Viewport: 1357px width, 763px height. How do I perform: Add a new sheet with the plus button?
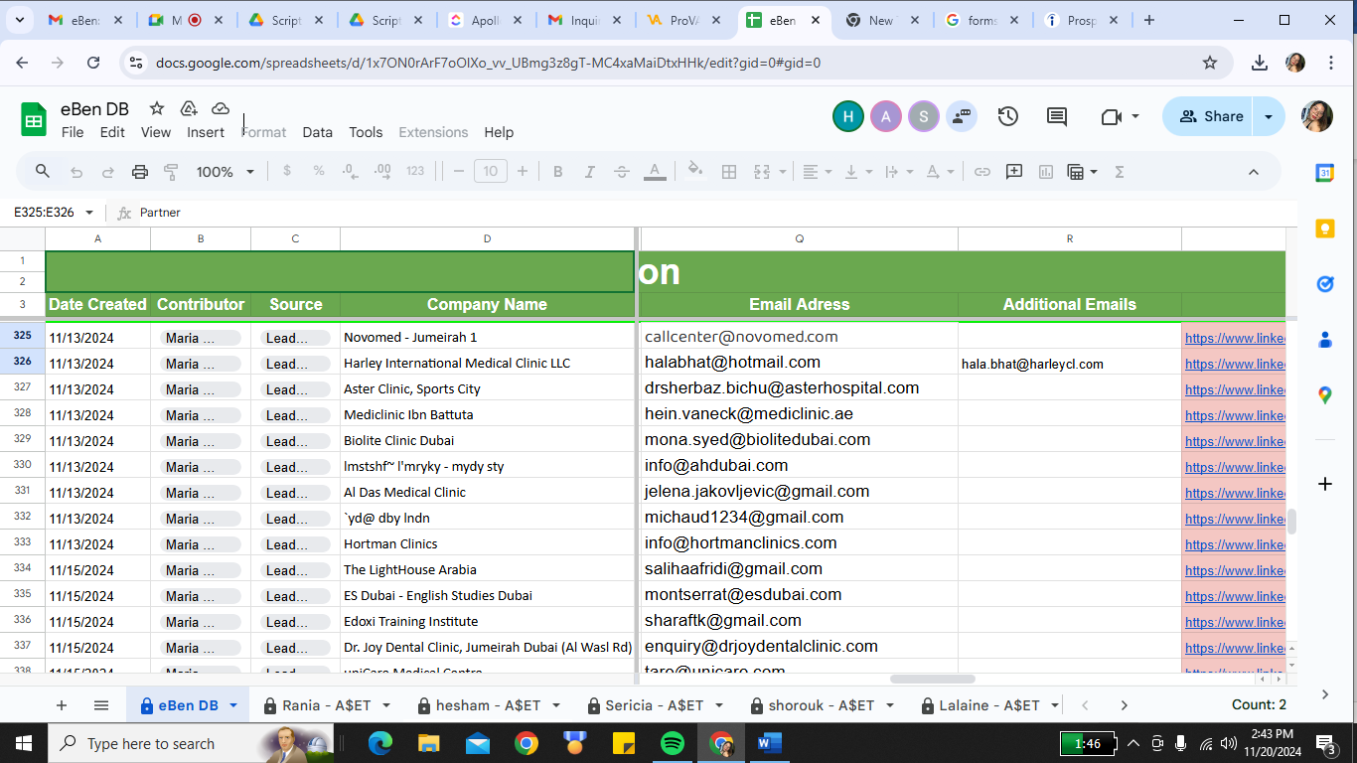[x=62, y=705]
